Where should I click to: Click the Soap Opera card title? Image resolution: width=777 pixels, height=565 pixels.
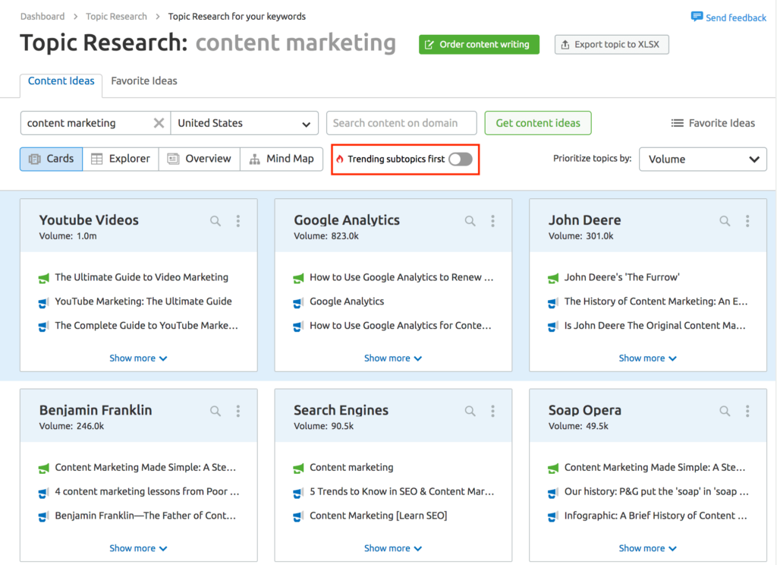pyautogui.click(x=585, y=410)
